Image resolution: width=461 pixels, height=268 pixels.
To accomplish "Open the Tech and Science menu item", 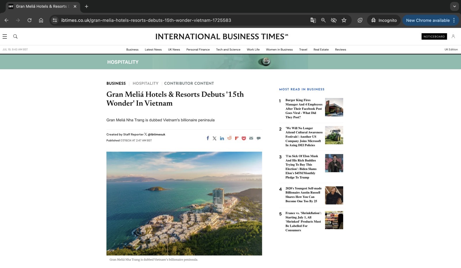I will point(228,49).
